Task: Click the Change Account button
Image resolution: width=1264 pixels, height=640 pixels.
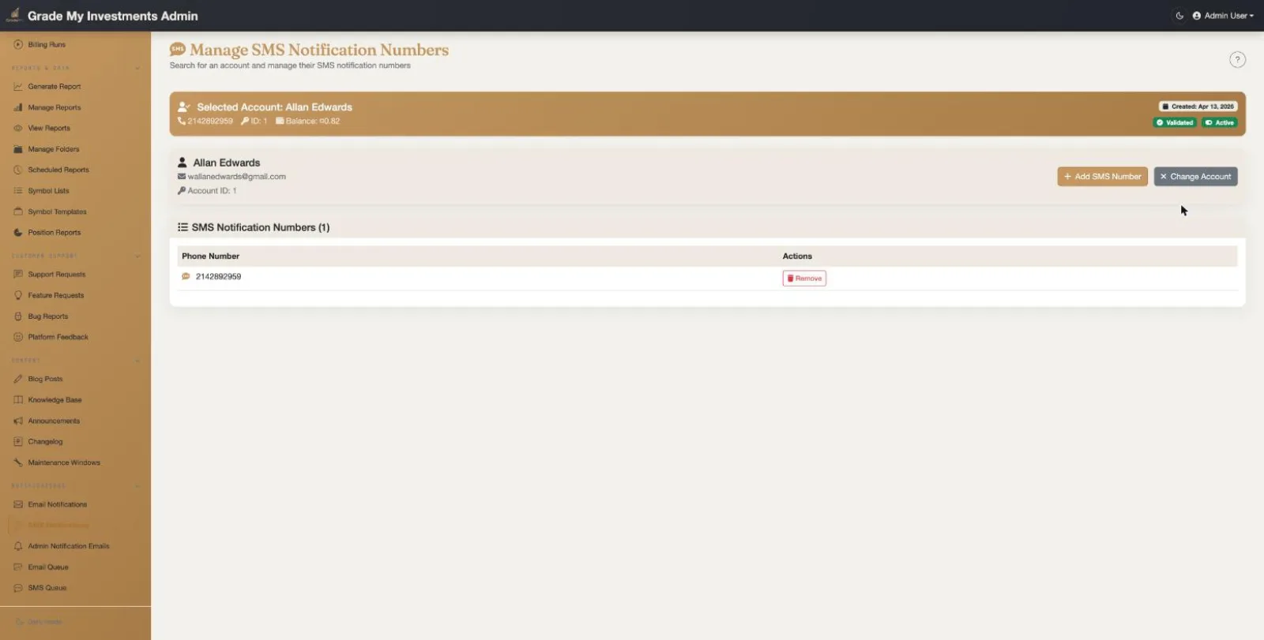Action: (1195, 177)
